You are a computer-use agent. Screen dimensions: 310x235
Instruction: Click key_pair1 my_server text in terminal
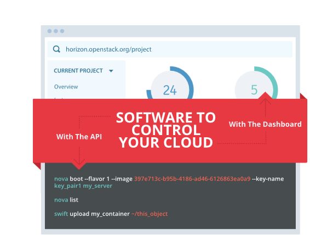pos(83,186)
